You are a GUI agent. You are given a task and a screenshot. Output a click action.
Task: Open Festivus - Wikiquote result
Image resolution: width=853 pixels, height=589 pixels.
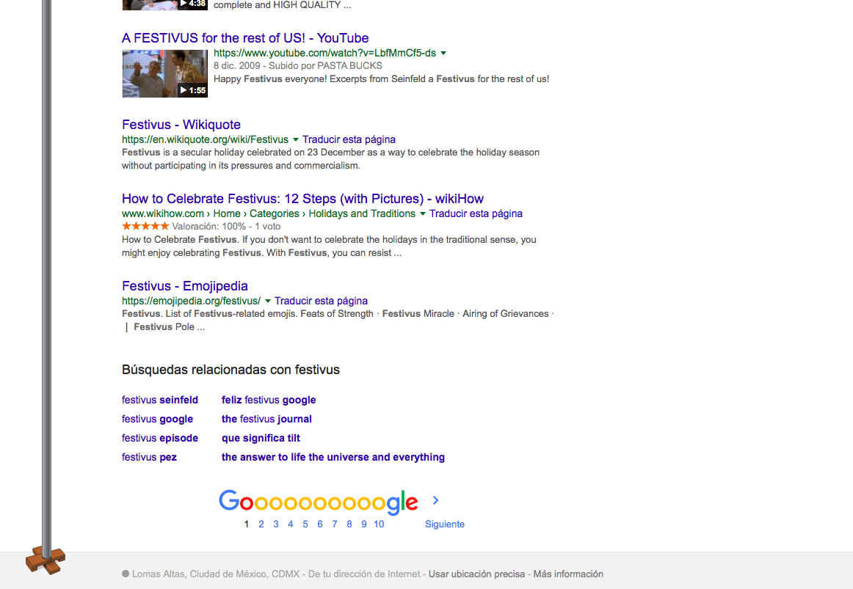pyautogui.click(x=181, y=125)
